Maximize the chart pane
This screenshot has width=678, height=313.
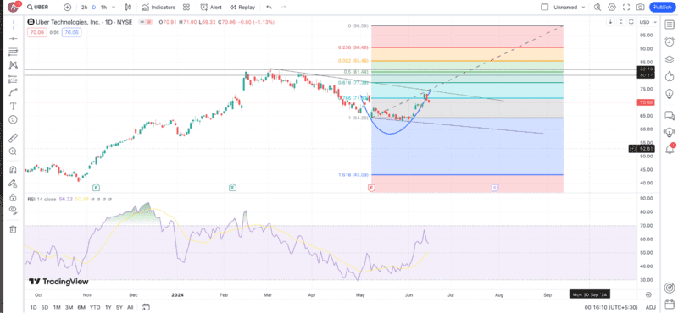pos(631,22)
